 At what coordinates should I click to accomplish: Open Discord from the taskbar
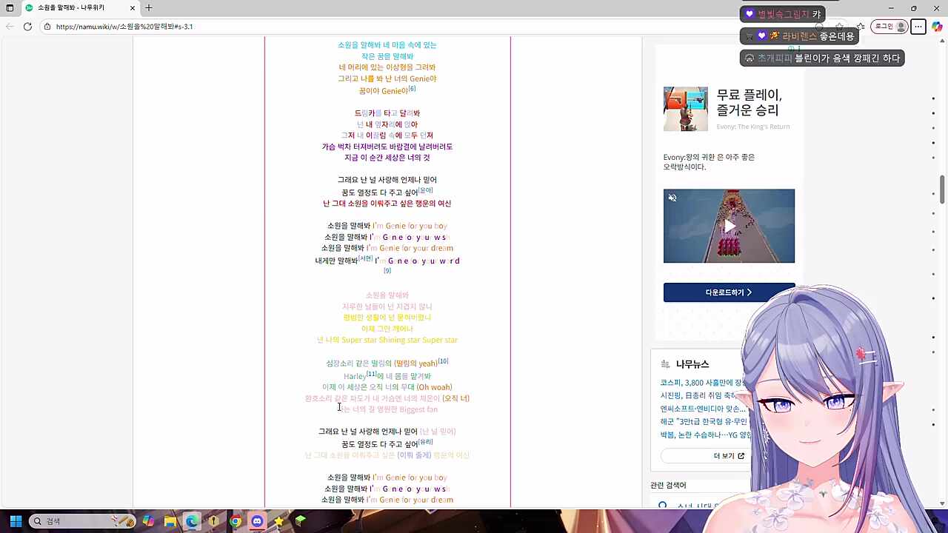coord(257,521)
